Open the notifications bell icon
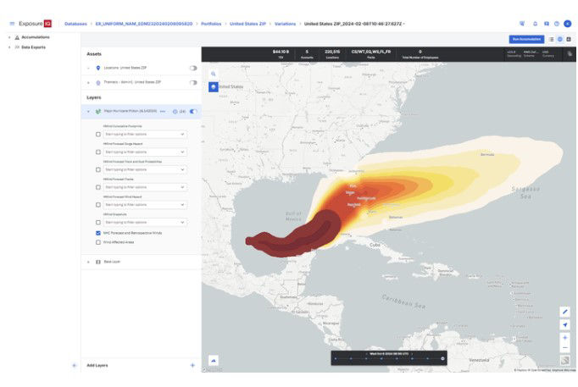This screenshot has width=578, height=387. click(x=535, y=24)
